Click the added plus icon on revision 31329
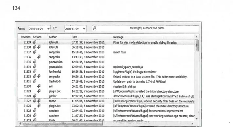 click(39, 91)
